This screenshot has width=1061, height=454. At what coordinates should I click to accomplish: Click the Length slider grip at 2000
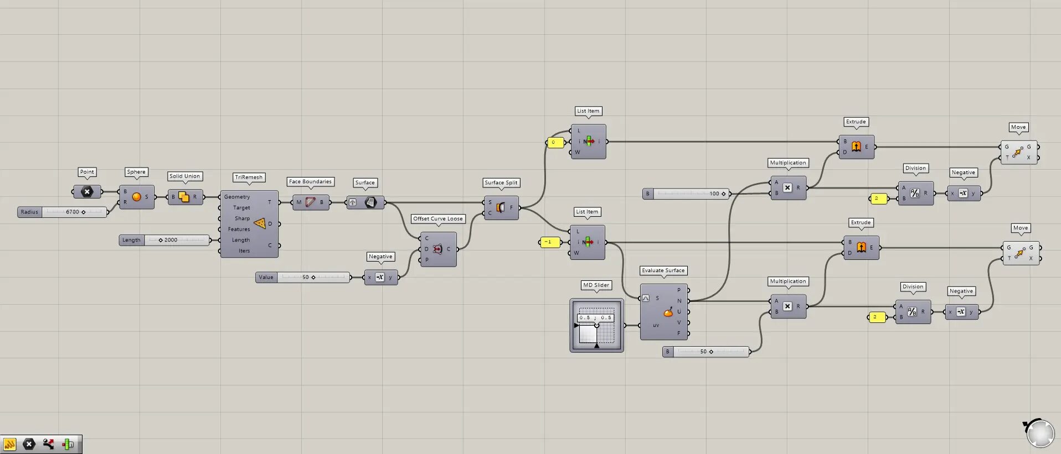coord(161,240)
